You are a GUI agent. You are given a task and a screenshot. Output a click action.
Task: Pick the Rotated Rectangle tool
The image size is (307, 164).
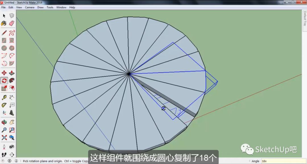click(x=12, y=40)
